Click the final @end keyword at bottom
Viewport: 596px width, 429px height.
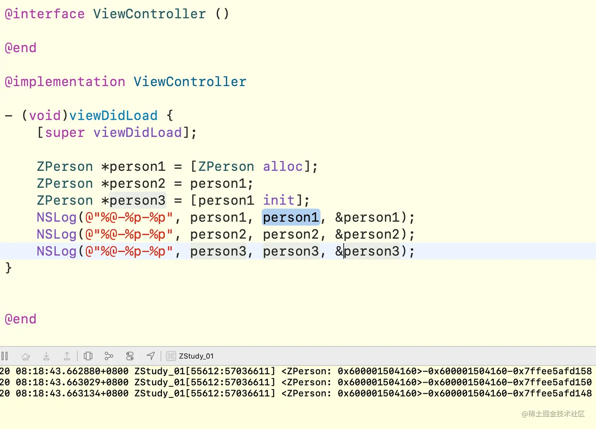click(20, 319)
